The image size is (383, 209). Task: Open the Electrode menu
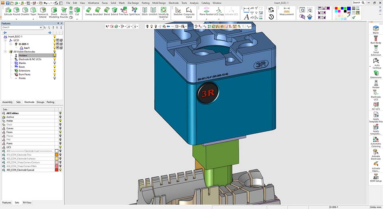174,3
